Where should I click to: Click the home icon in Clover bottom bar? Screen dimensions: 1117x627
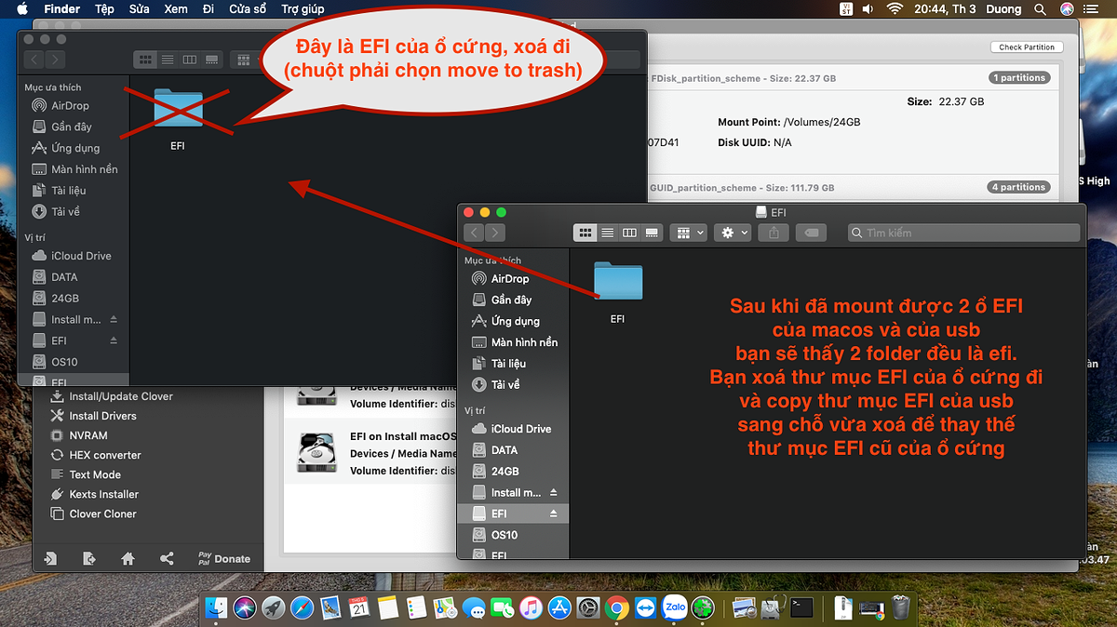128,558
